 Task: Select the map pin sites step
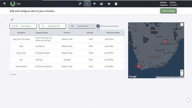pyautogui.click(x=87, y=4)
